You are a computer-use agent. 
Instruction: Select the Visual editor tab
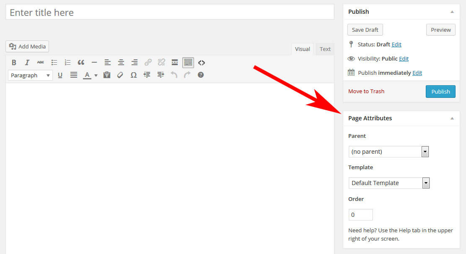point(302,49)
